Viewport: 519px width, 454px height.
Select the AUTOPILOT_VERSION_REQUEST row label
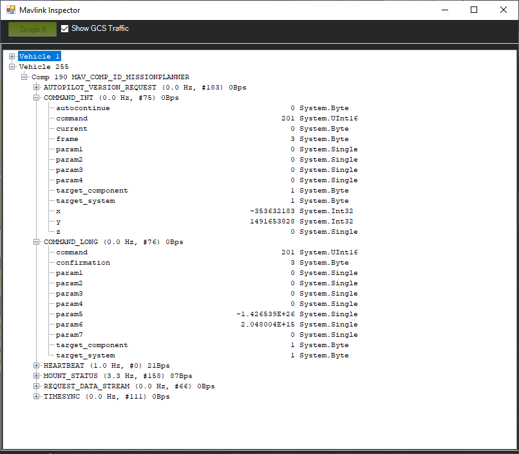coord(145,88)
